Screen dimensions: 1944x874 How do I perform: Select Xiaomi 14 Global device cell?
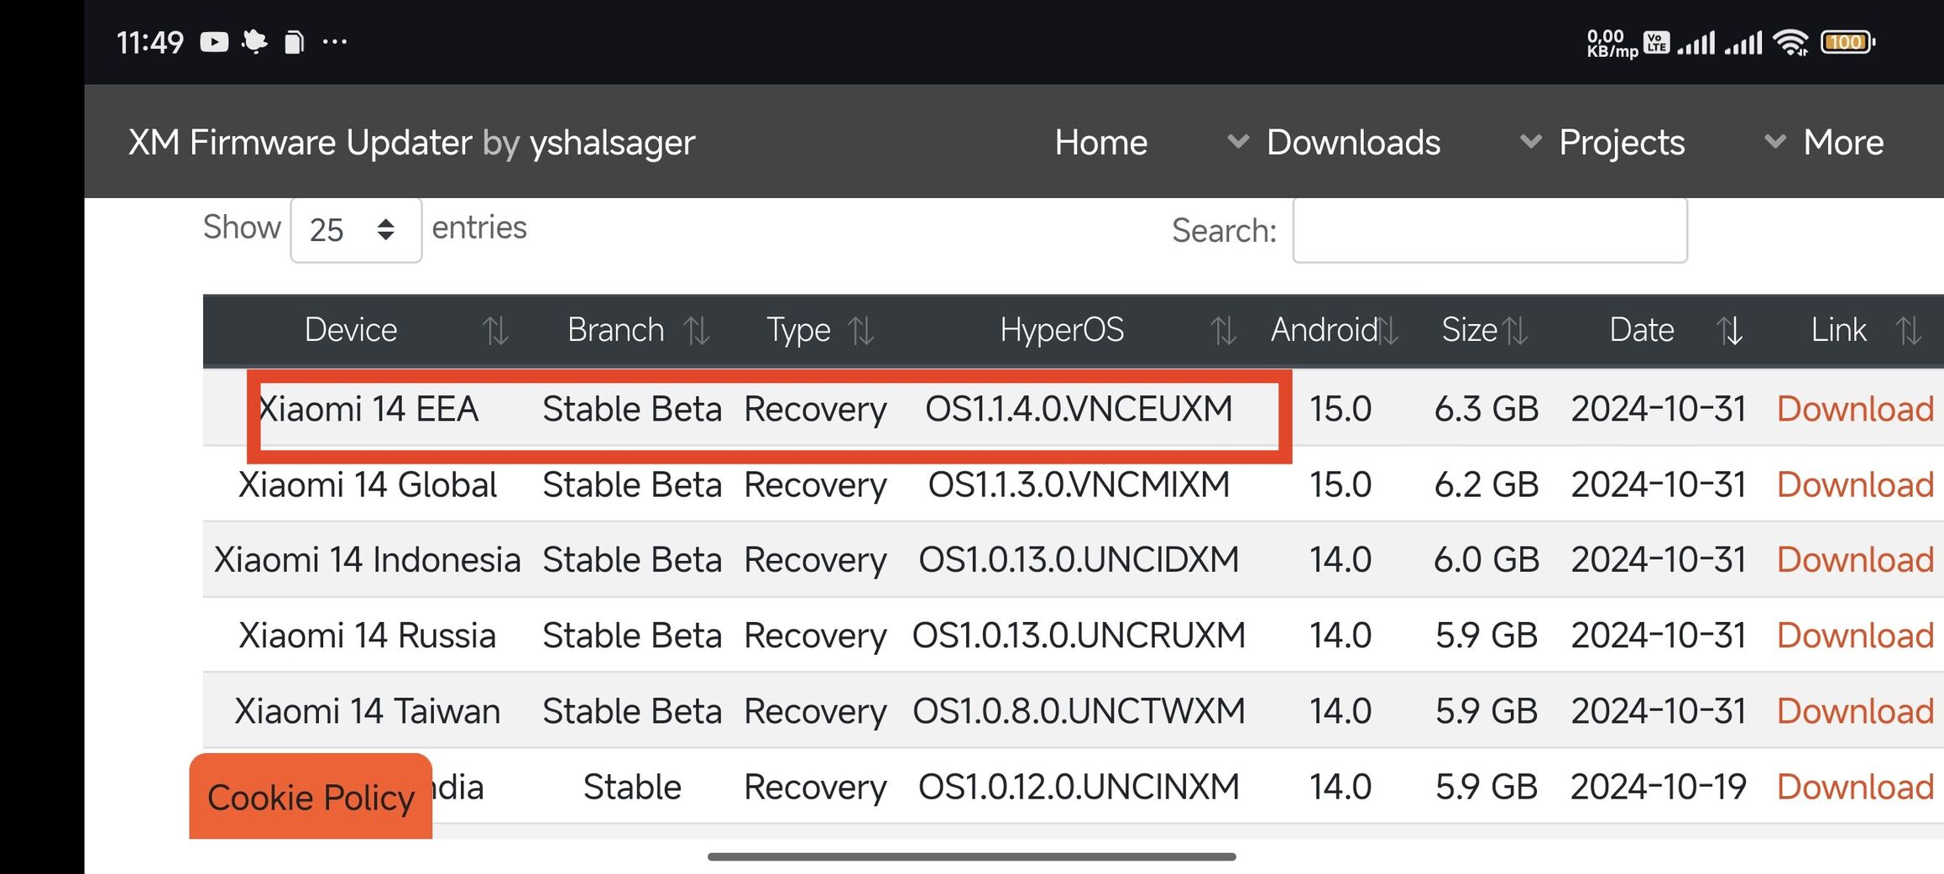[x=368, y=484]
